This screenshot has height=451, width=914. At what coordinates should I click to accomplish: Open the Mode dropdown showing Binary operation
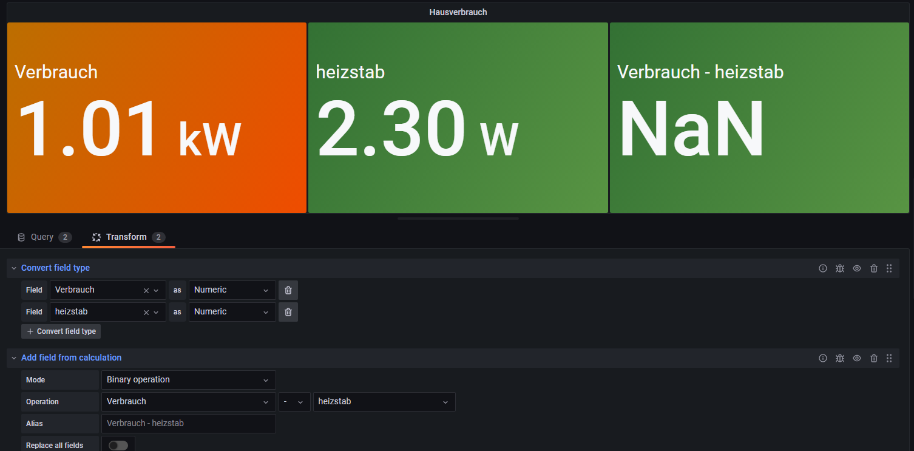click(188, 380)
